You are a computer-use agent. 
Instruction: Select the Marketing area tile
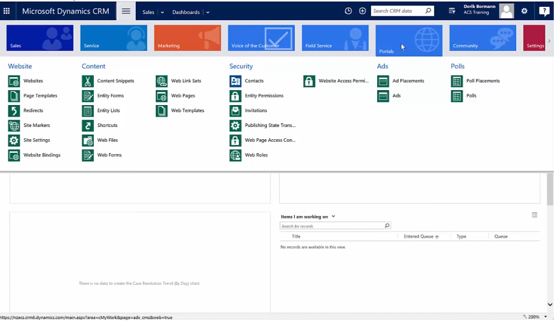188,38
